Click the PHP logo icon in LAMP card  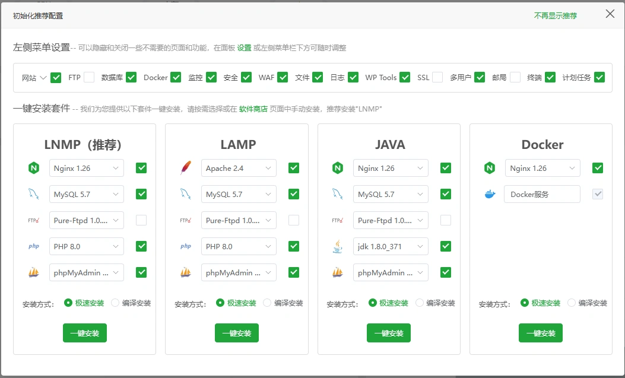[x=186, y=246]
